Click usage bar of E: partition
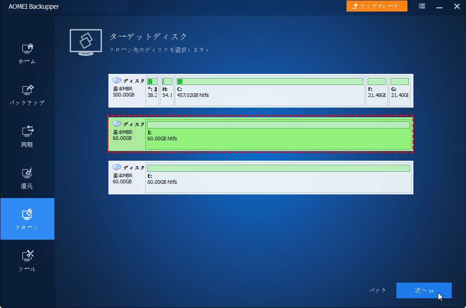This screenshot has height=308, width=466. (279, 168)
